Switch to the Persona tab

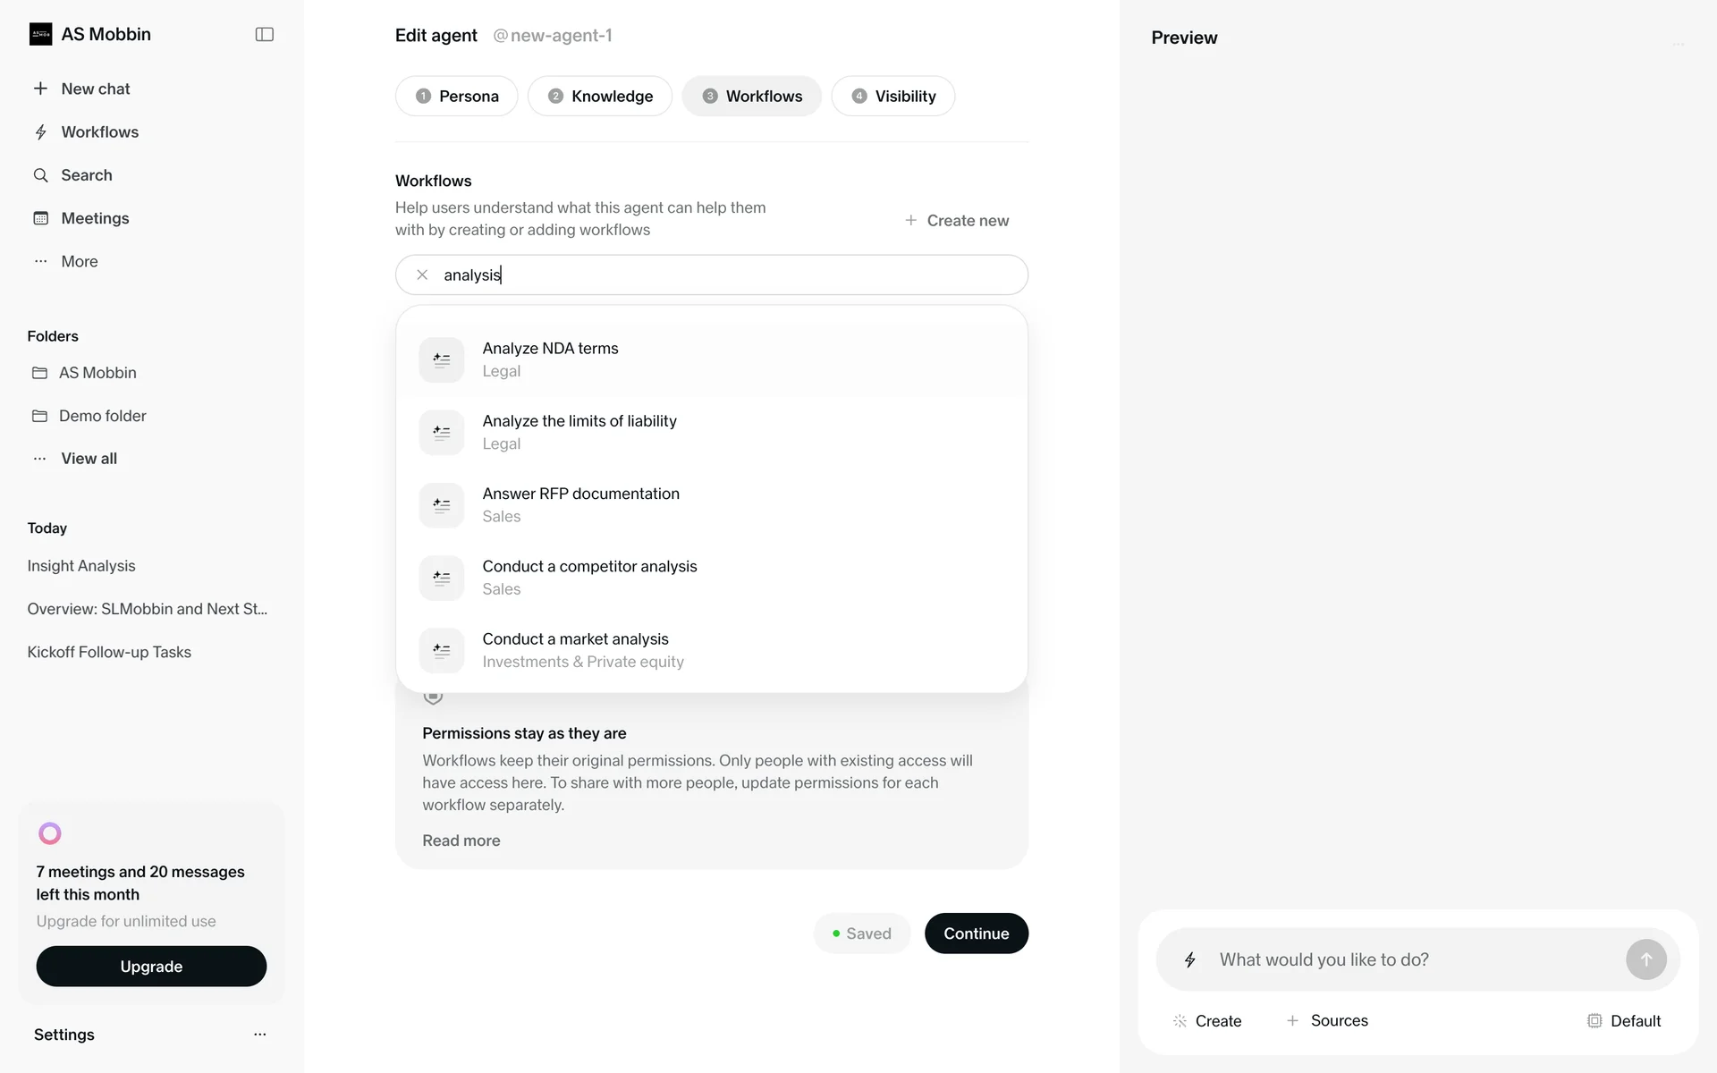tap(456, 97)
